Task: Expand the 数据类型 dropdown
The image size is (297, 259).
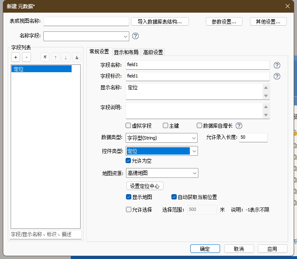Action: pyautogui.click(x=194, y=138)
